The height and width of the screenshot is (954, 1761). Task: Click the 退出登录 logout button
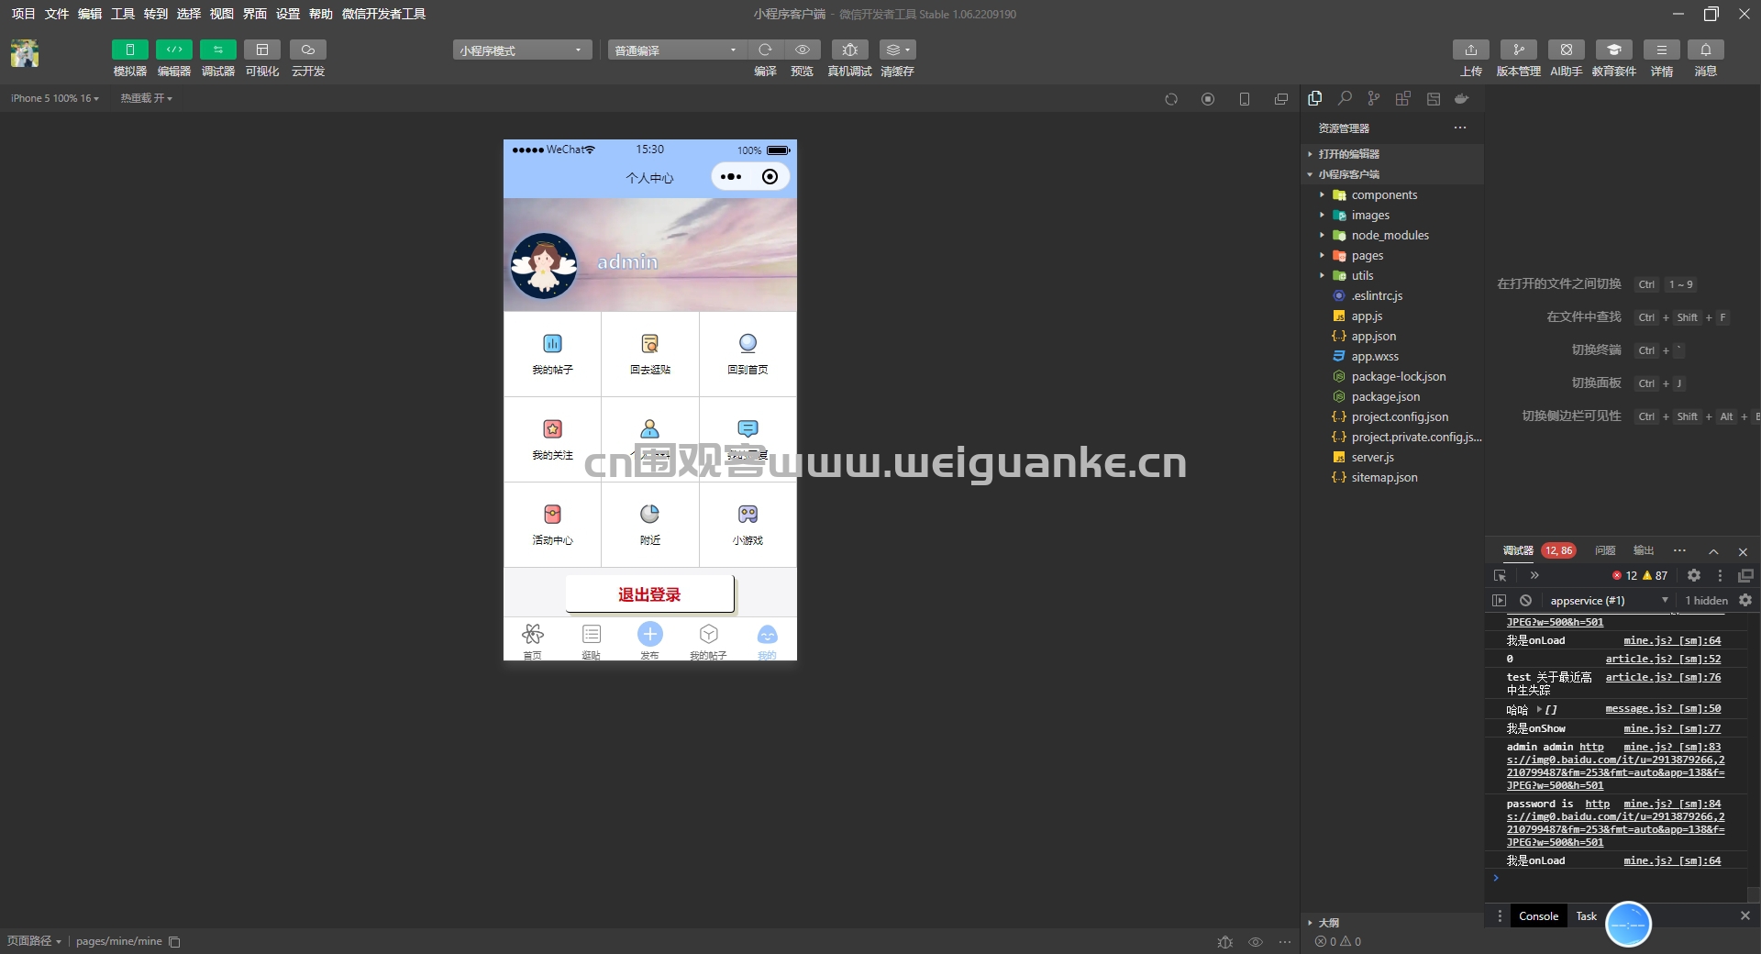click(649, 594)
